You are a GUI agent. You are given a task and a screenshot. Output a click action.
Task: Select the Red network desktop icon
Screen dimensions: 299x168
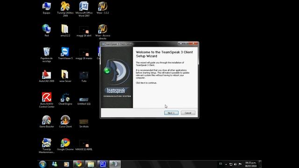pyautogui.click(x=47, y=30)
